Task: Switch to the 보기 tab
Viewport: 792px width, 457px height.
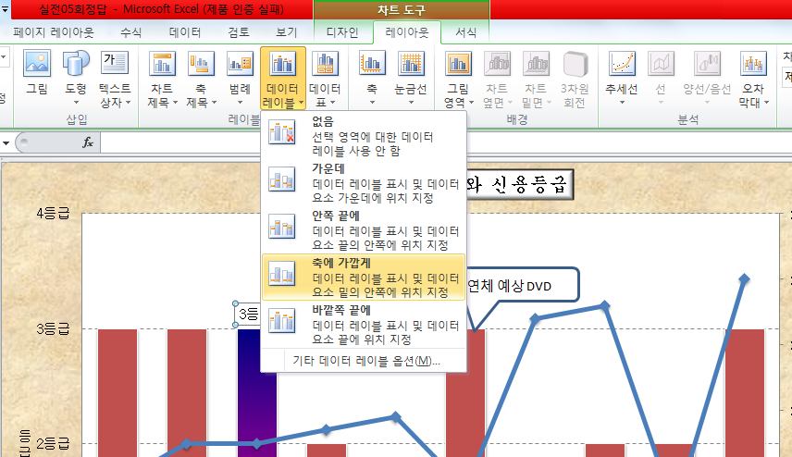Action: tap(287, 32)
